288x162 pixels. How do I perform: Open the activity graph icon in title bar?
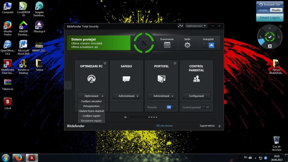[x=180, y=26]
